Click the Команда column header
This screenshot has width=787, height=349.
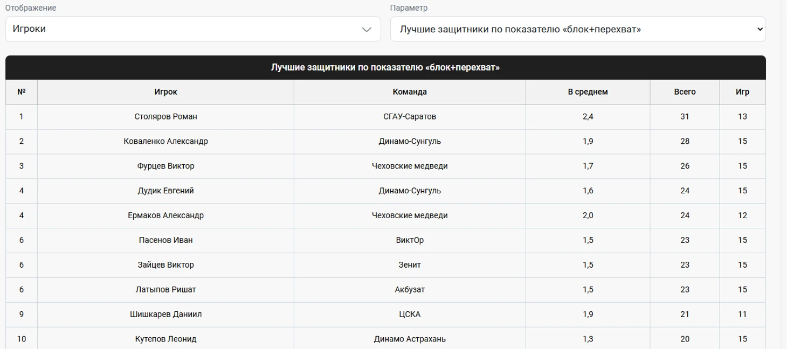pos(410,92)
